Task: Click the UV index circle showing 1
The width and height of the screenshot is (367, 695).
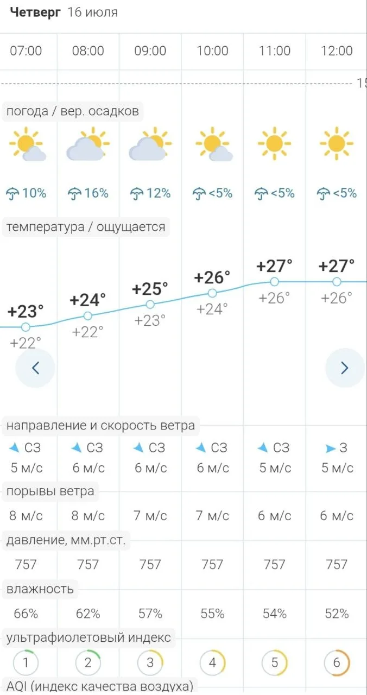Action: pos(26,663)
